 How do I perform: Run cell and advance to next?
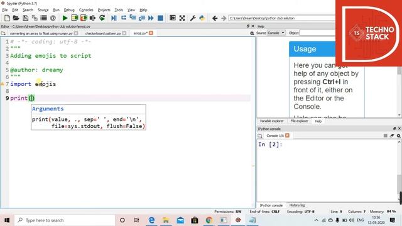[84, 18]
